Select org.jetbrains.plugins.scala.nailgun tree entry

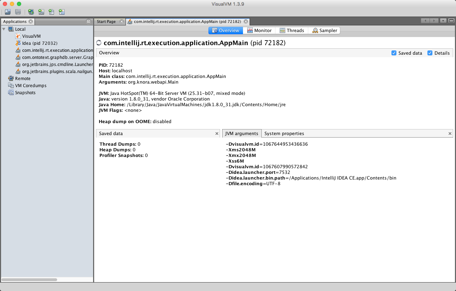pos(57,71)
